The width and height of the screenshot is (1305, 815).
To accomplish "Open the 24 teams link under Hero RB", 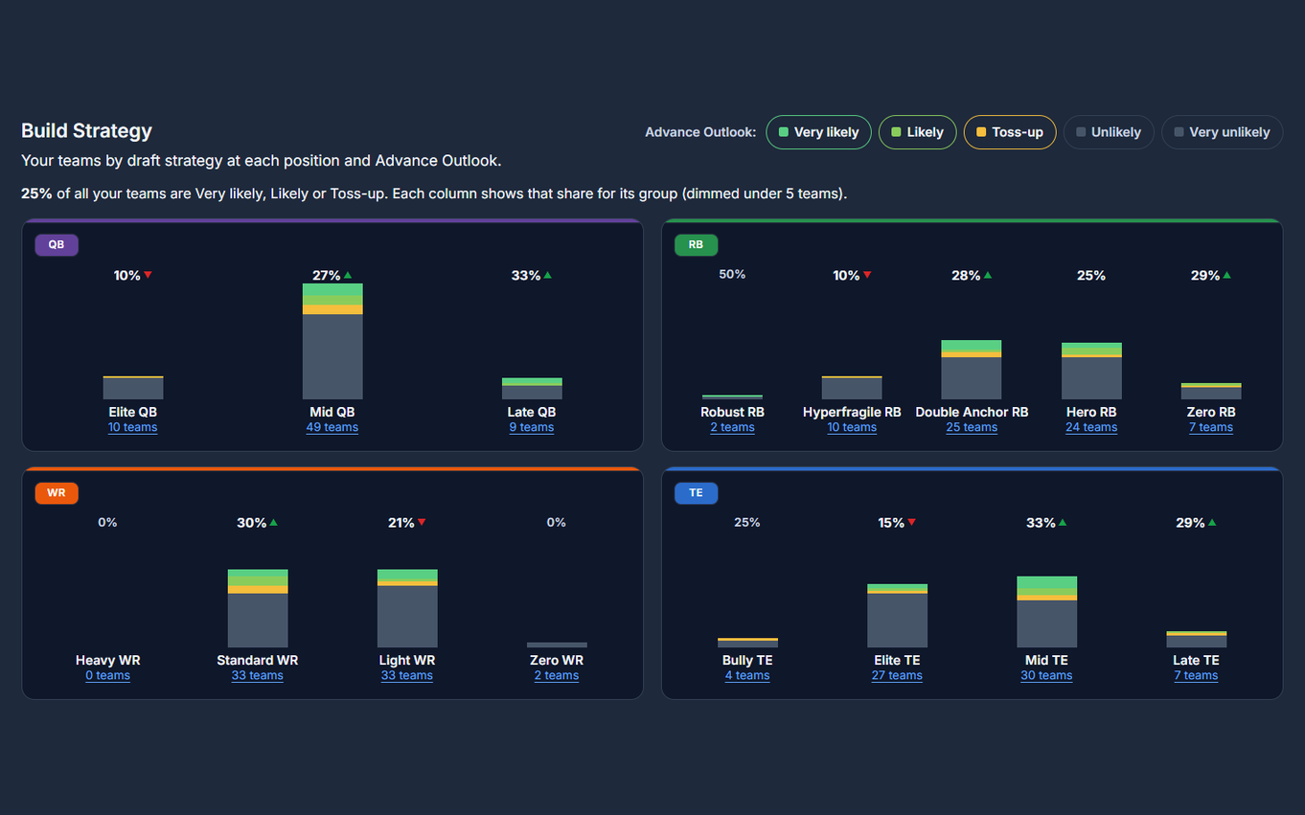I will coord(1091,427).
